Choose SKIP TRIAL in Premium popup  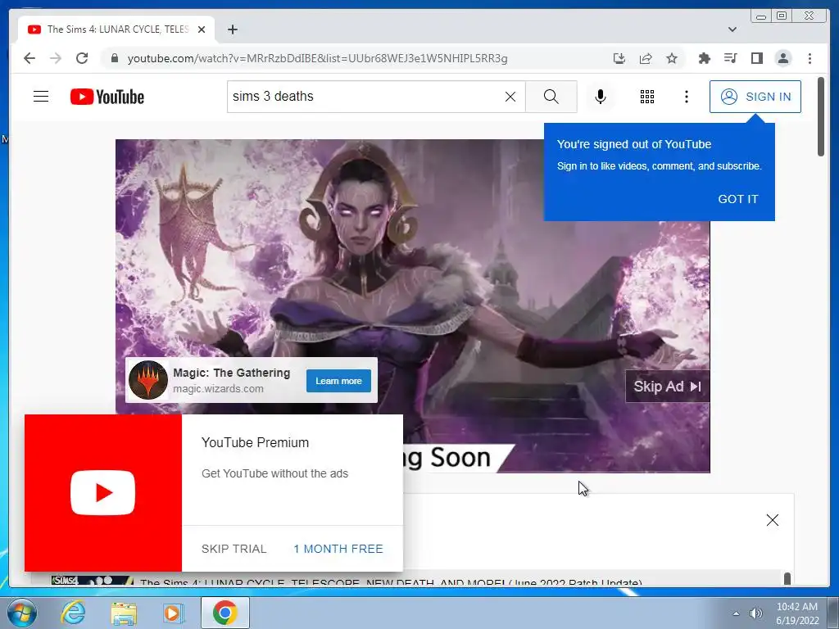[x=234, y=549]
